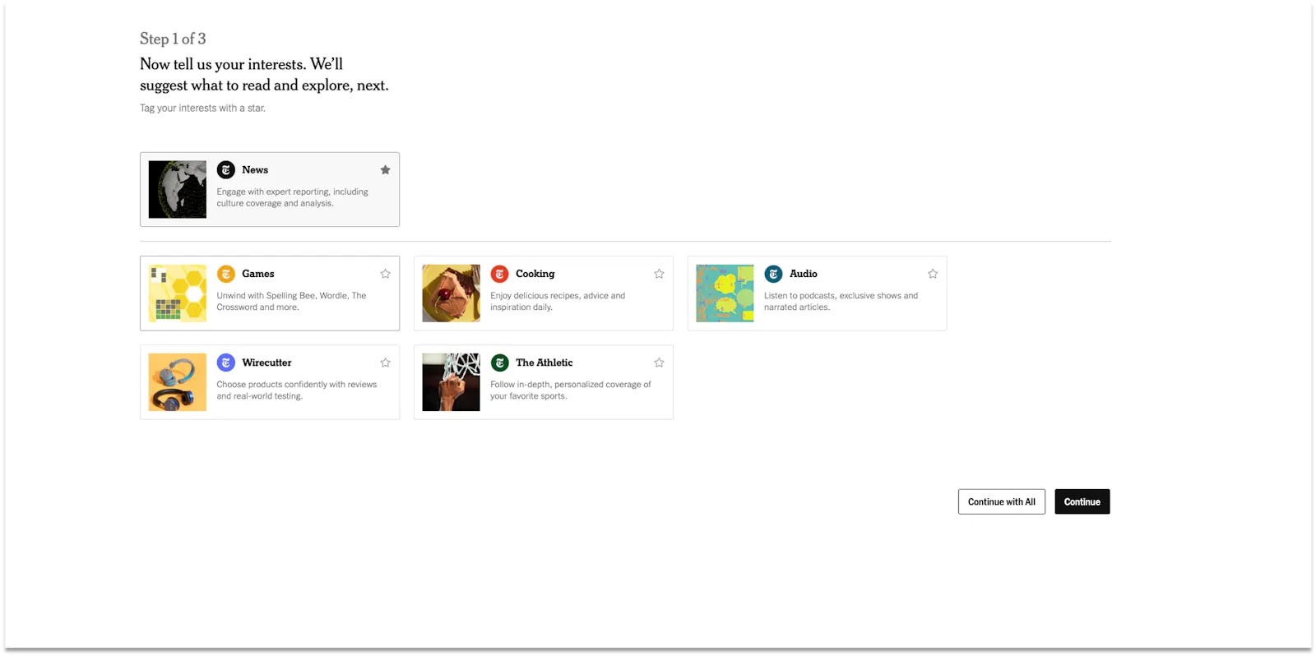Star the Games interest
This screenshot has width=1316, height=656.
point(385,274)
